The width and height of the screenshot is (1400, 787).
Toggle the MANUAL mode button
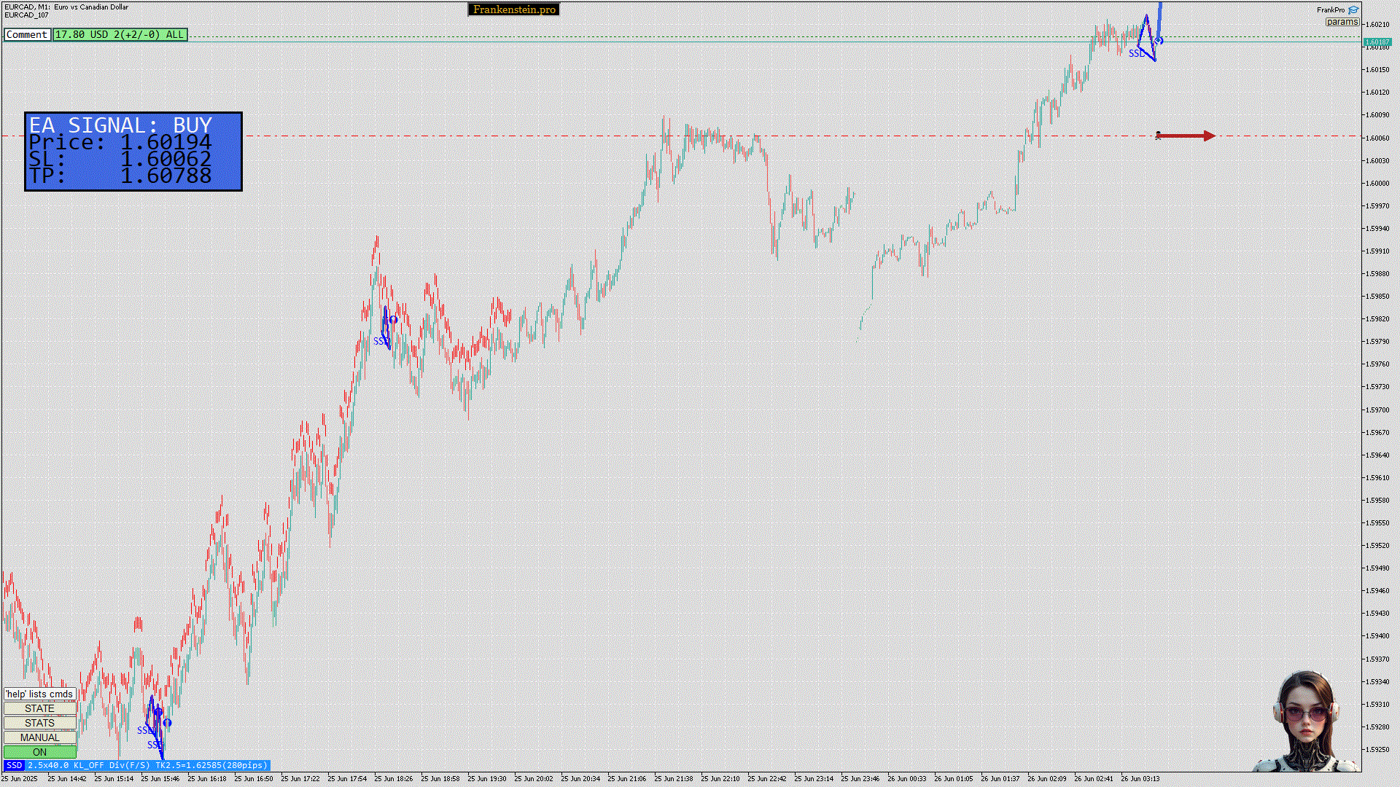(x=39, y=737)
